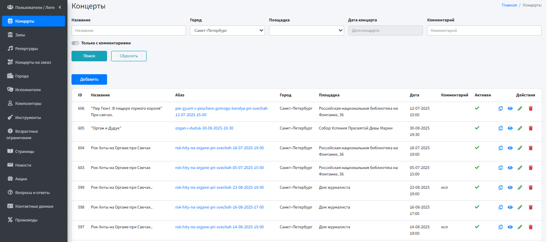Open the Залы sidebar section
Viewport: 547px width, 242px height.
34,35
